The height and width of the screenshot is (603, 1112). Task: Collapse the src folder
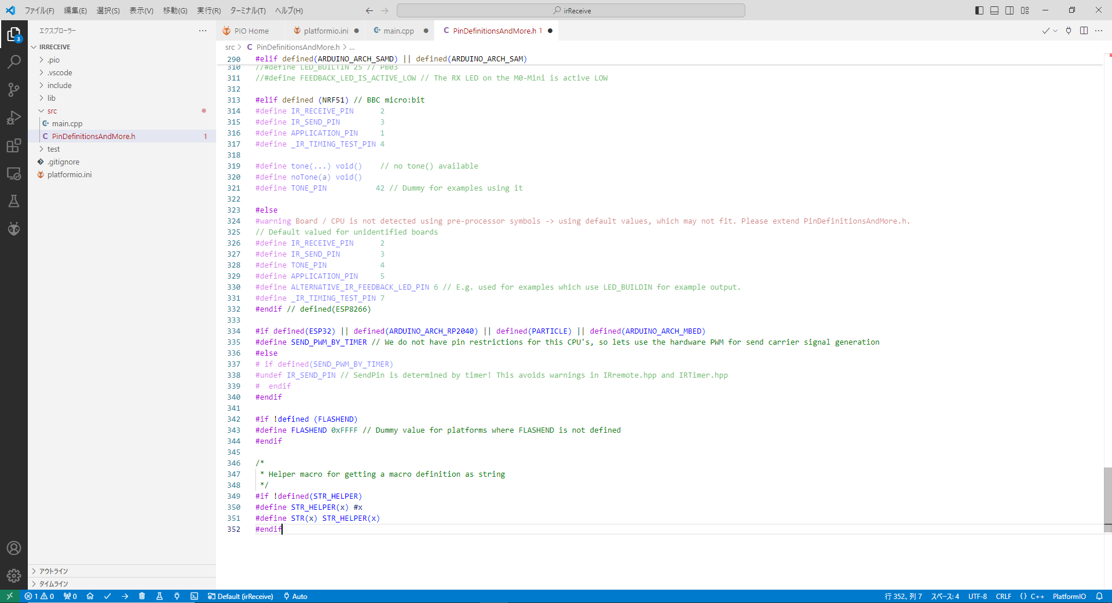point(52,111)
